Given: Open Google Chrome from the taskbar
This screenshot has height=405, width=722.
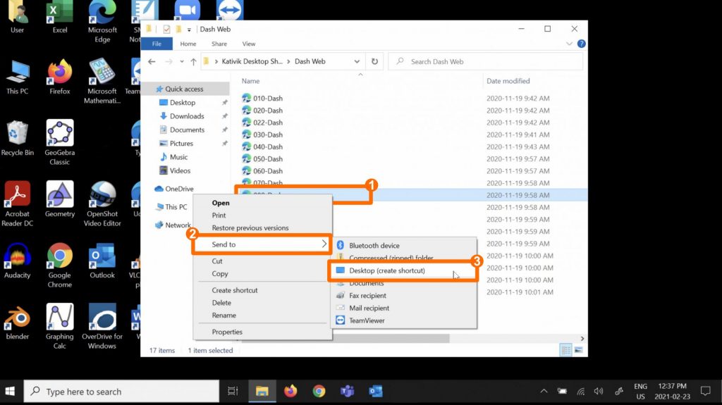Looking at the screenshot, I should click(319, 391).
